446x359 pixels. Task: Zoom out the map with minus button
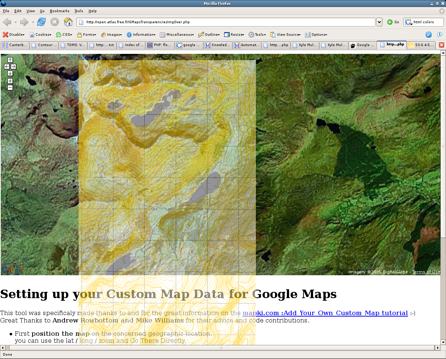click(x=10, y=87)
